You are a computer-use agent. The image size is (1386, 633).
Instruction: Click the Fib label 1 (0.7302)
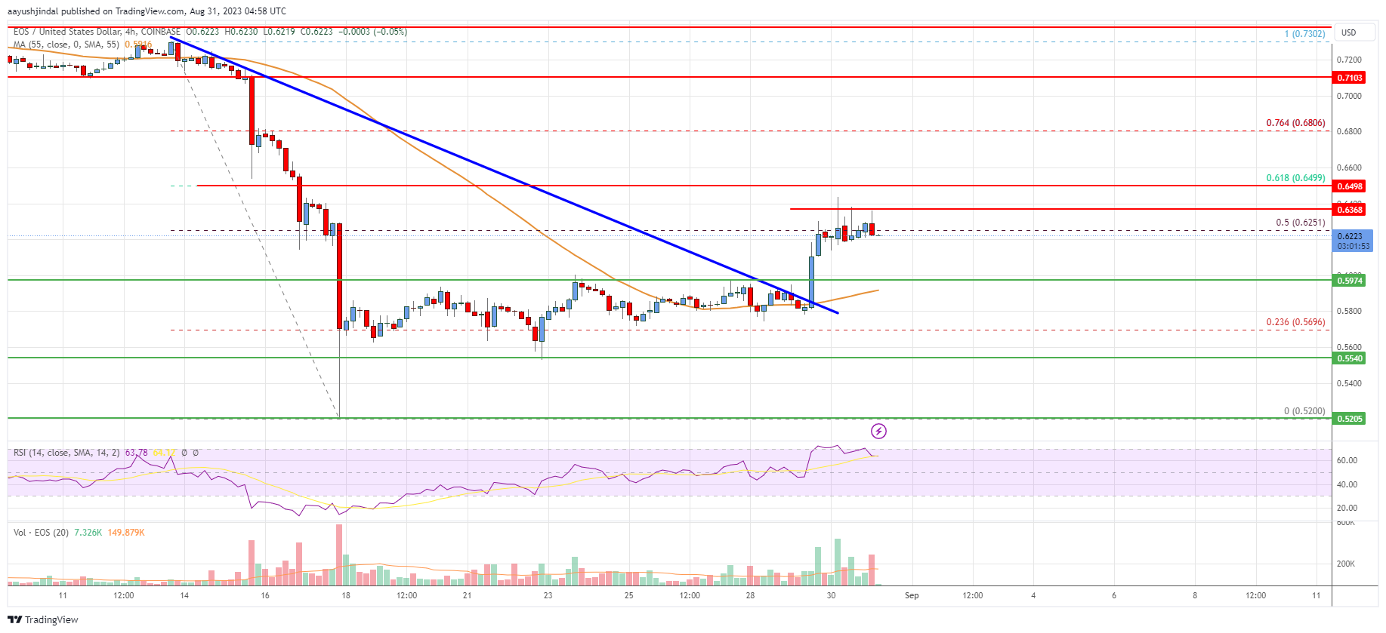click(x=1304, y=34)
